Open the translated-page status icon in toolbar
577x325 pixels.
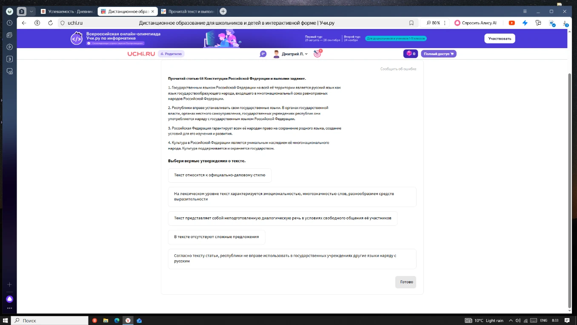pos(552,23)
